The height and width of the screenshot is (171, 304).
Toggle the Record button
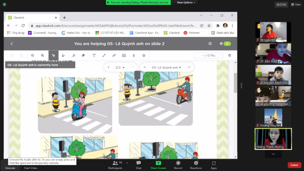click(x=178, y=164)
